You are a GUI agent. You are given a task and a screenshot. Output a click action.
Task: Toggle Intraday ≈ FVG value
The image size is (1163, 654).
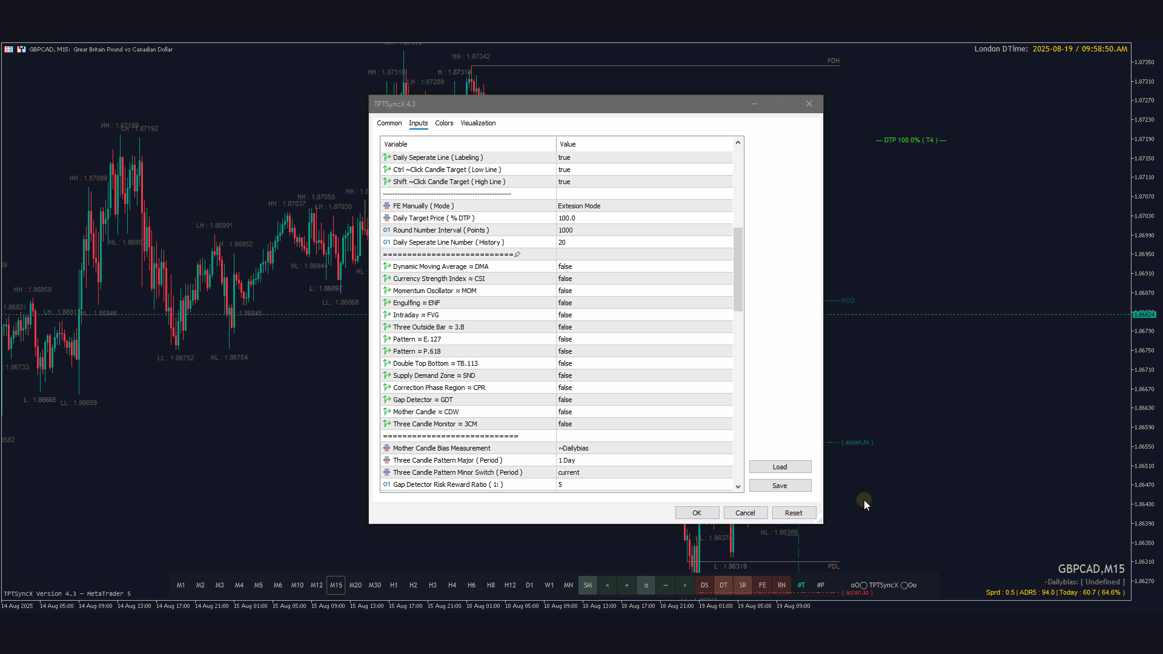click(x=644, y=315)
